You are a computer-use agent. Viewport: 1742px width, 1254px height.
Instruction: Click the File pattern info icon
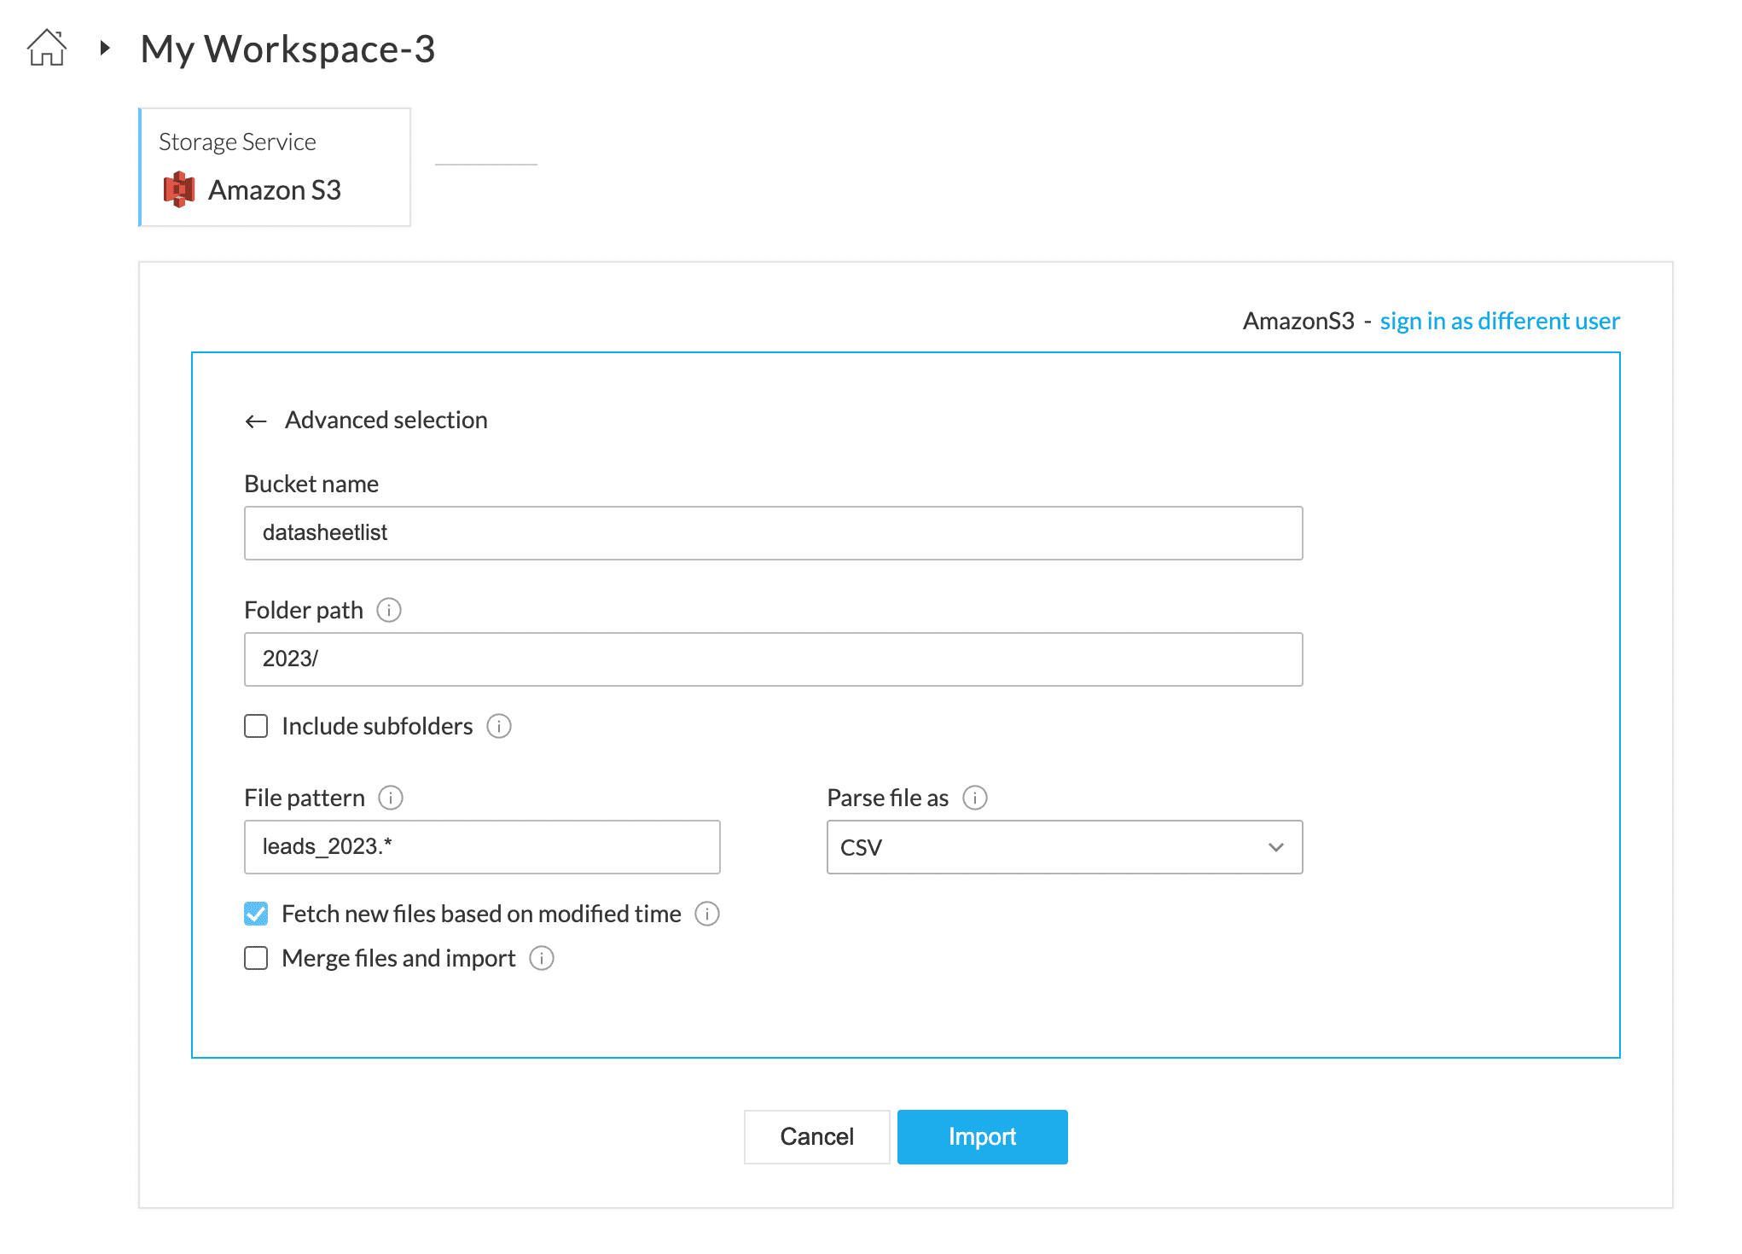coord(391,798)
